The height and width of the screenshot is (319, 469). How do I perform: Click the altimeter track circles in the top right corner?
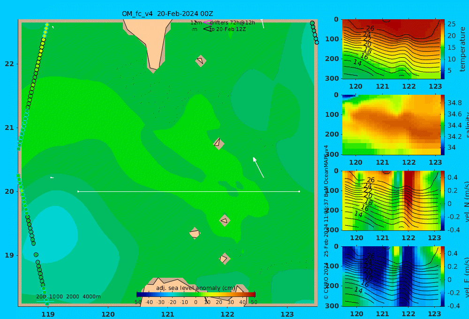[314, 33]
